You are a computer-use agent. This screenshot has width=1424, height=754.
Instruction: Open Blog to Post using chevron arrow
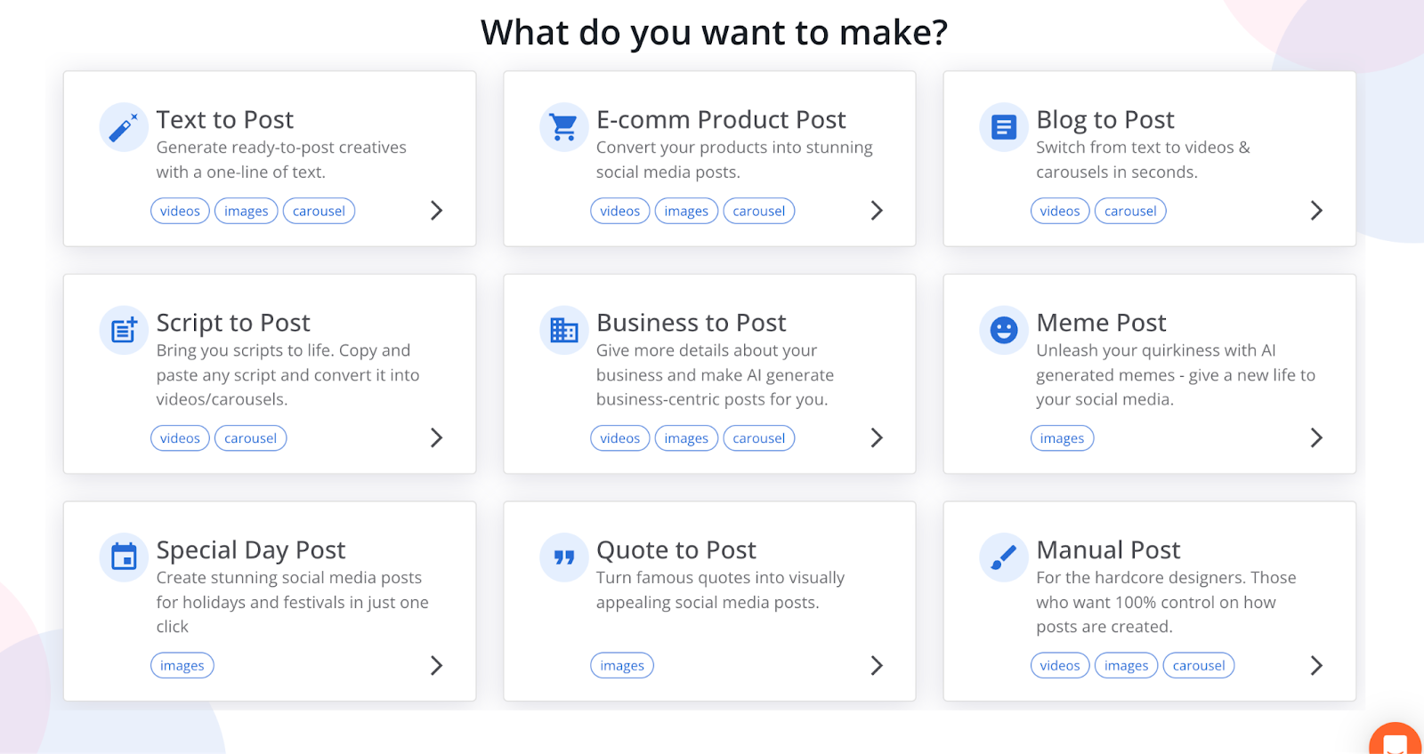pos(1316,211)
